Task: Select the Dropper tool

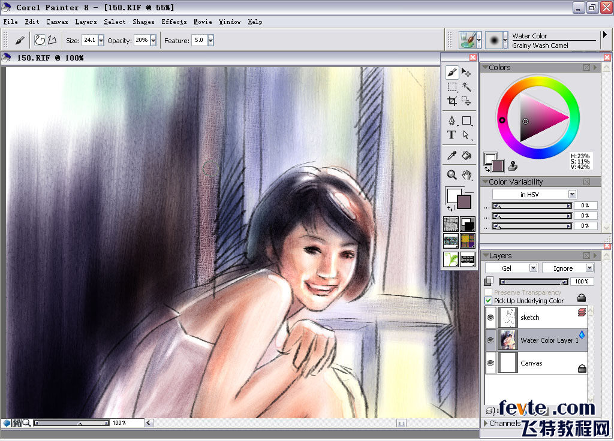Action: point(452,155)
